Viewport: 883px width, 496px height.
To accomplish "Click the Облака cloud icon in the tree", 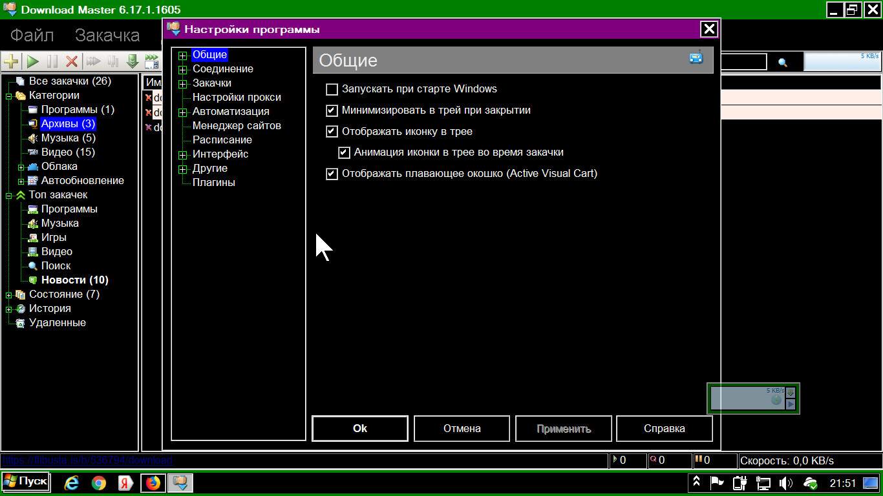I will pos(34,167).
